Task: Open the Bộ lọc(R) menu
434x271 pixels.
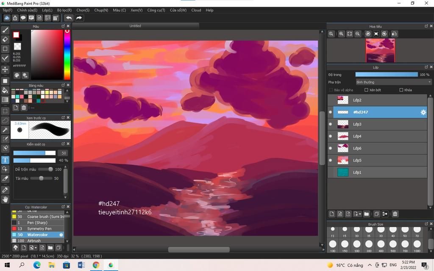Action: point(64,10)
